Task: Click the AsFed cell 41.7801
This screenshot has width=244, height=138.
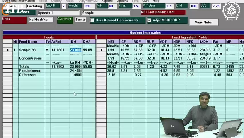Action: [x=60, y=50]
